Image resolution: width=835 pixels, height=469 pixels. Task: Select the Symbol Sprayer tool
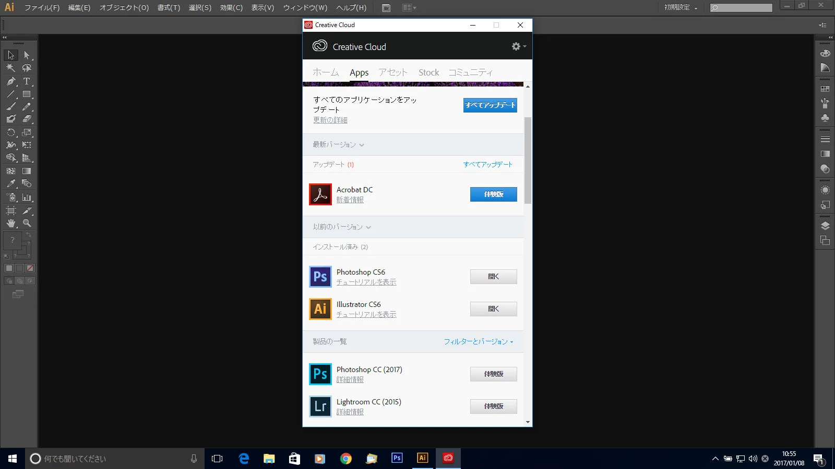tap(11, 198)
